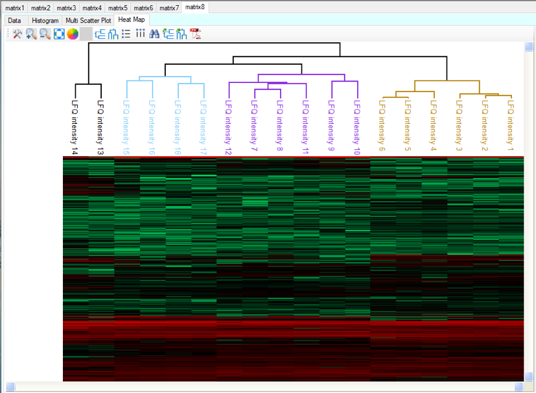Viewport: 536px width, 393px height.
Task: Click the zoom in magnifier icon
Action: pos(31,34)
